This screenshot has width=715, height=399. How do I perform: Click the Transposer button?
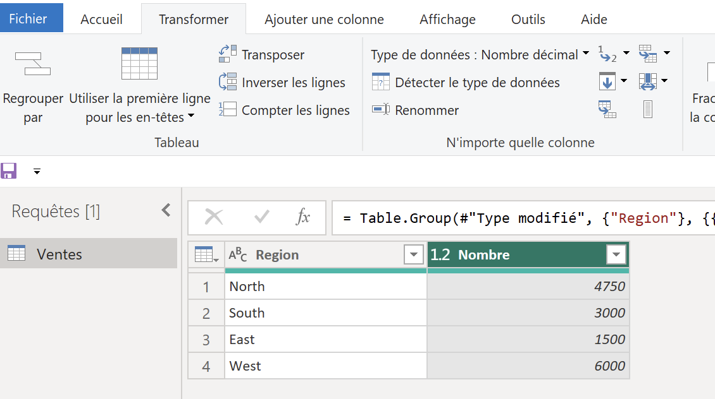pos(262,54)
